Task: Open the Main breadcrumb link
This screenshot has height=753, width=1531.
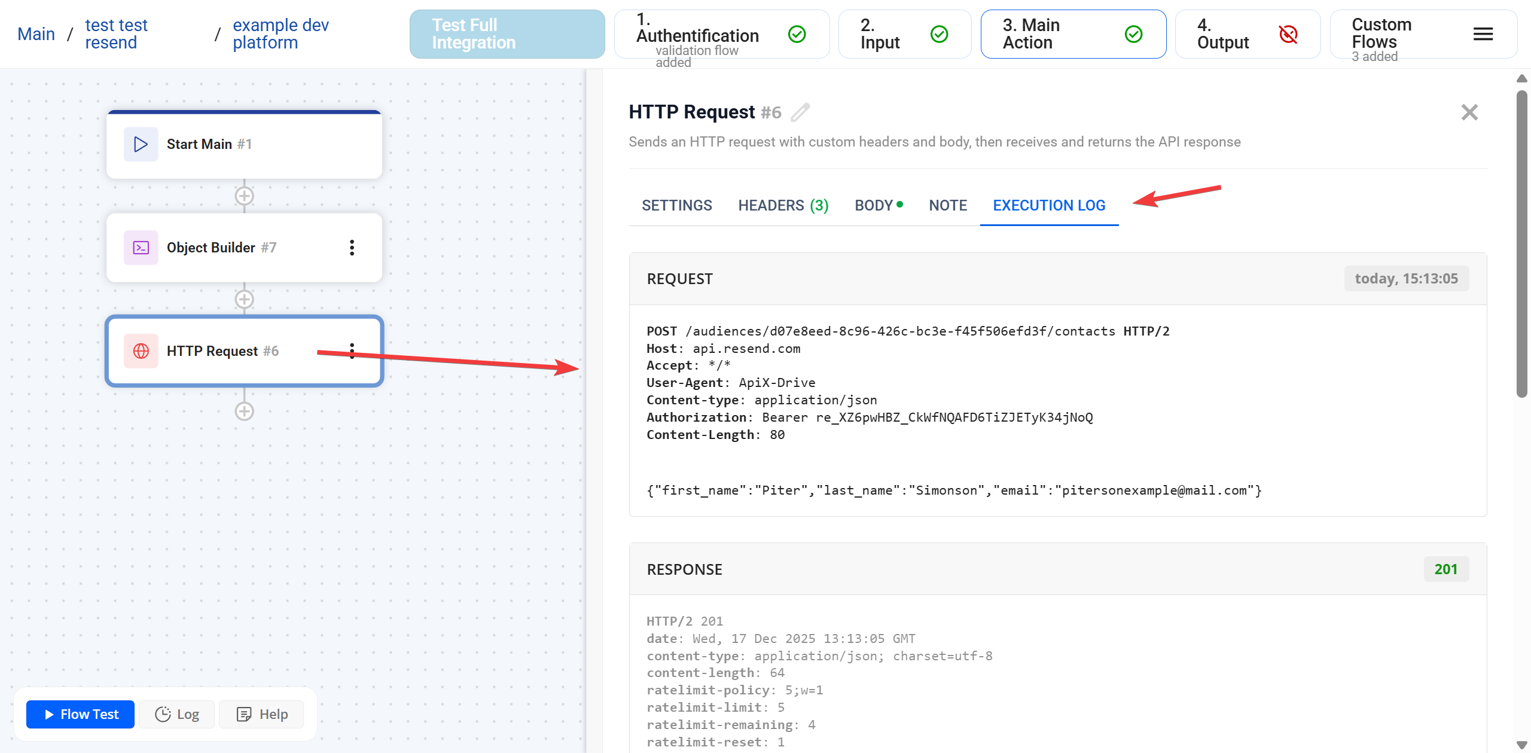Action: point(35,34)
